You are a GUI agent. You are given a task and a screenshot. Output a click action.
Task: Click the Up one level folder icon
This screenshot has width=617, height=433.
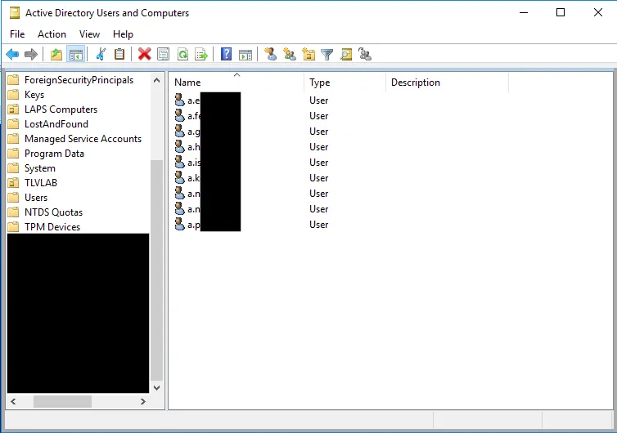click(56, 55)
